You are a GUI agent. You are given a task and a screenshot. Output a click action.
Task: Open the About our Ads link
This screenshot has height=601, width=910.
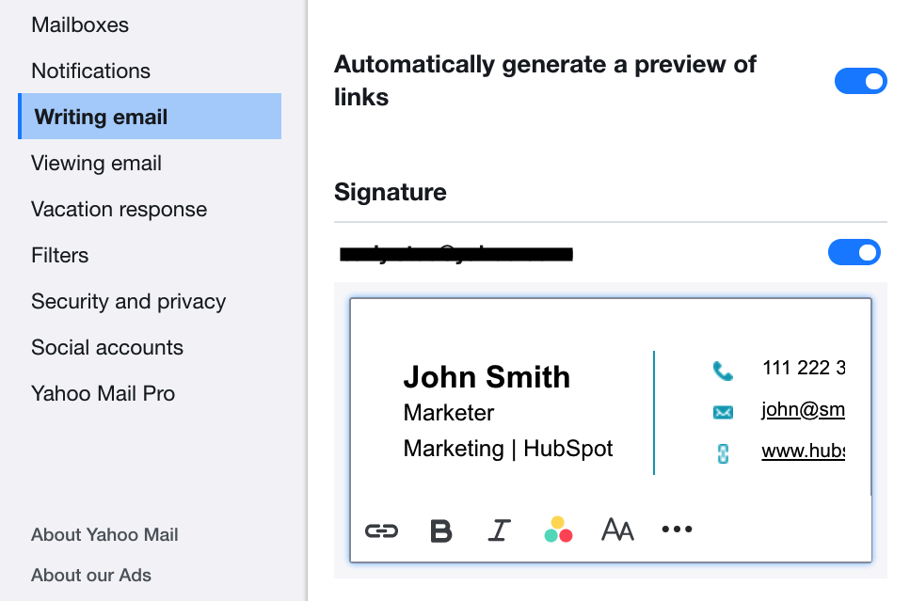(x=90, y=575)
